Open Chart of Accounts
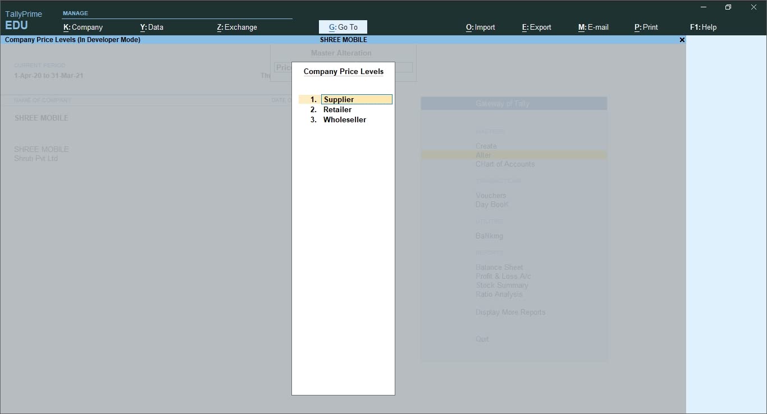 [x=505, y=164]
